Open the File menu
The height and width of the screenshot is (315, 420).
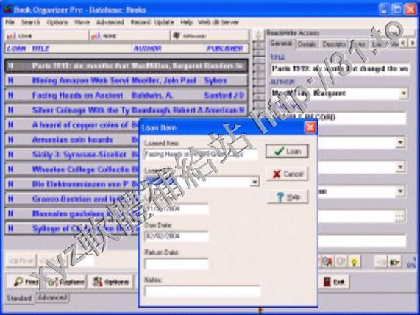[10, 22]
